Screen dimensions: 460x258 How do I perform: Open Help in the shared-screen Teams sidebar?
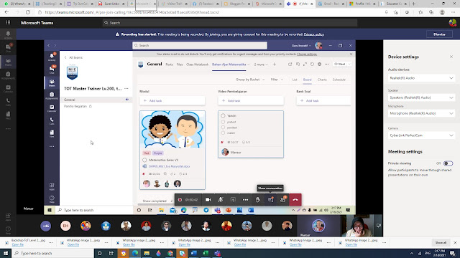[52, 199]
